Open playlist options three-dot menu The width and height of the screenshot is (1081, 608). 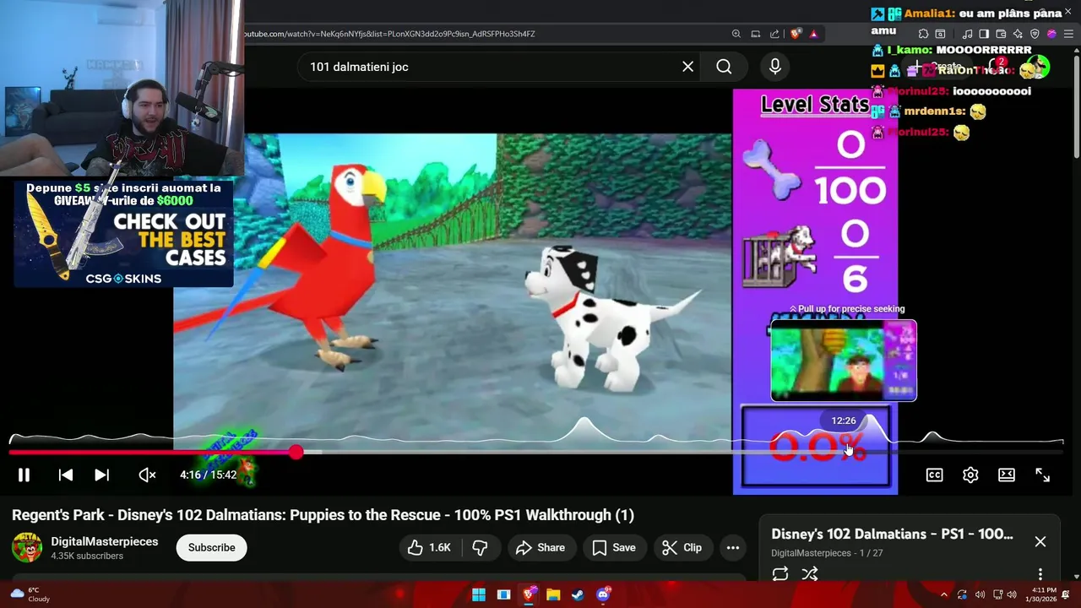(x=1040, y=574)
